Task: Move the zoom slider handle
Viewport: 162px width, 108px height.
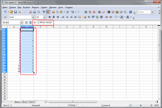Action: [x=141, y=105]
